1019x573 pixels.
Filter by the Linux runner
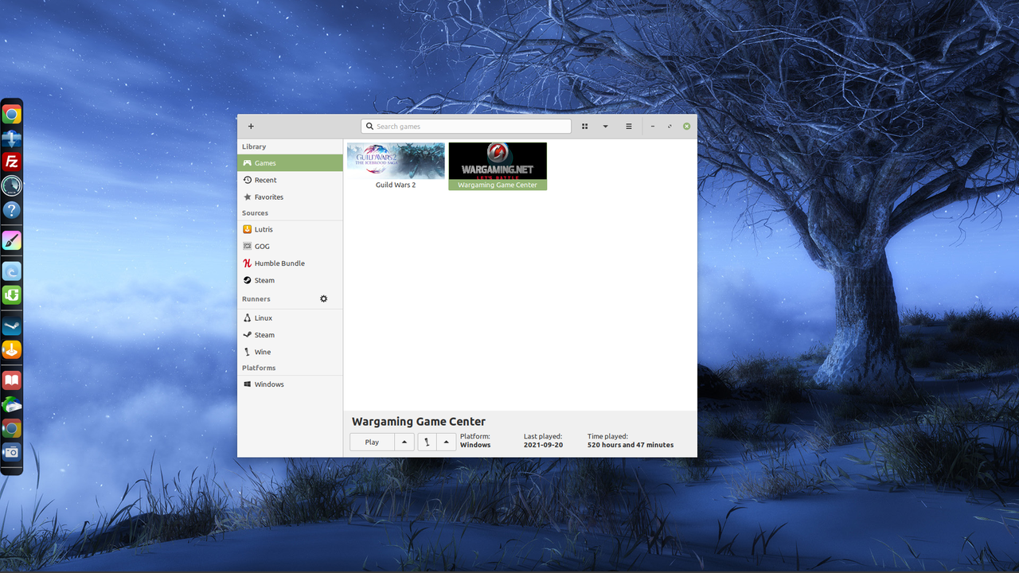pos(290,318)
